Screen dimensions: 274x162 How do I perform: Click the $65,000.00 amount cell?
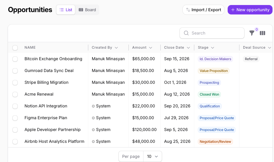(143, 59)
